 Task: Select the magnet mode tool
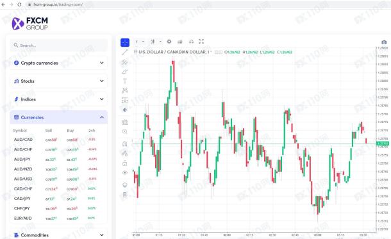[x=125, y=144]
